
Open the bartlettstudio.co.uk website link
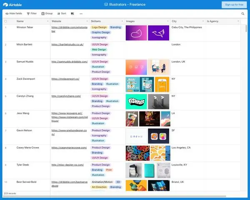tap(67, 45)
